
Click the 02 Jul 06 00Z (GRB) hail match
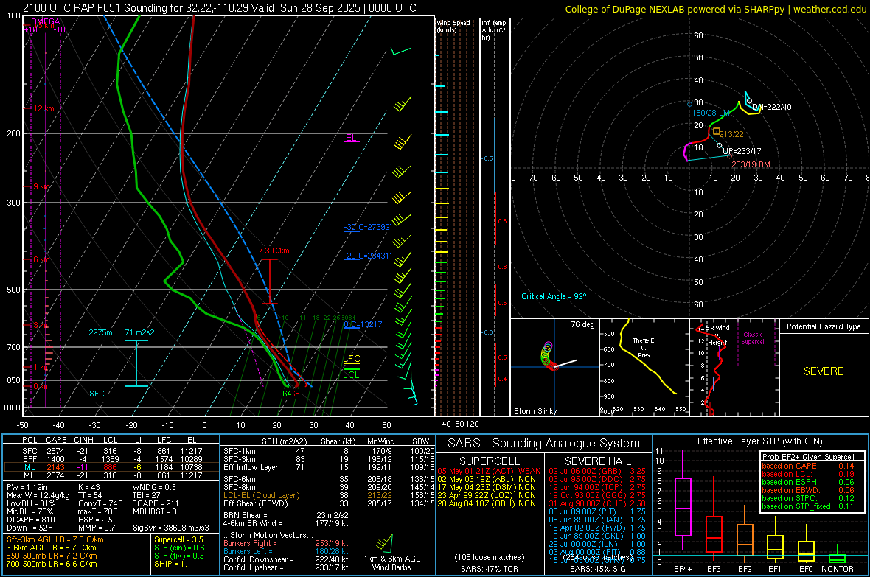597,471
